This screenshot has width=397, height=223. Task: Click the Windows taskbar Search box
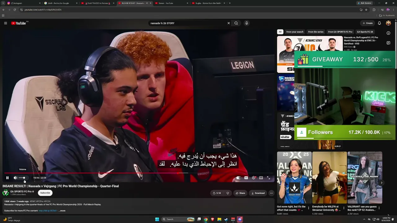(x=178, y=219)
